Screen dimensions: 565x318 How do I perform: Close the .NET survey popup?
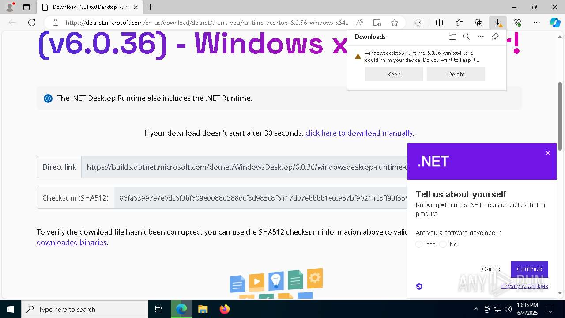tap(548, 153)
